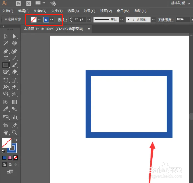Select the Scale tool
Image resolution: width=193 pixels, height=183 pixels.
pyautogui.click(x=15, y=80)
